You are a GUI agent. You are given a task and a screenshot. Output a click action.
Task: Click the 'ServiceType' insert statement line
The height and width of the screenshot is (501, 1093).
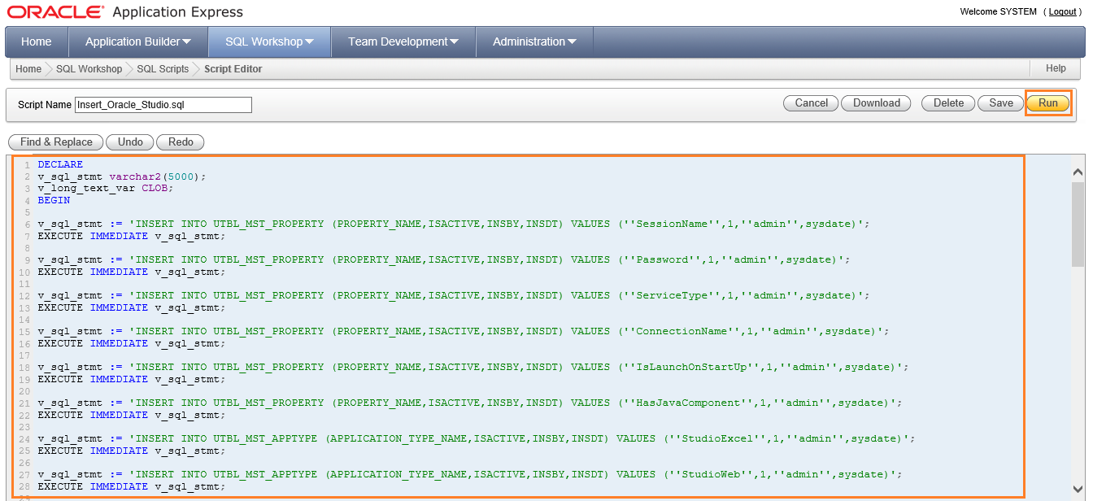click(x=454, y=295)
